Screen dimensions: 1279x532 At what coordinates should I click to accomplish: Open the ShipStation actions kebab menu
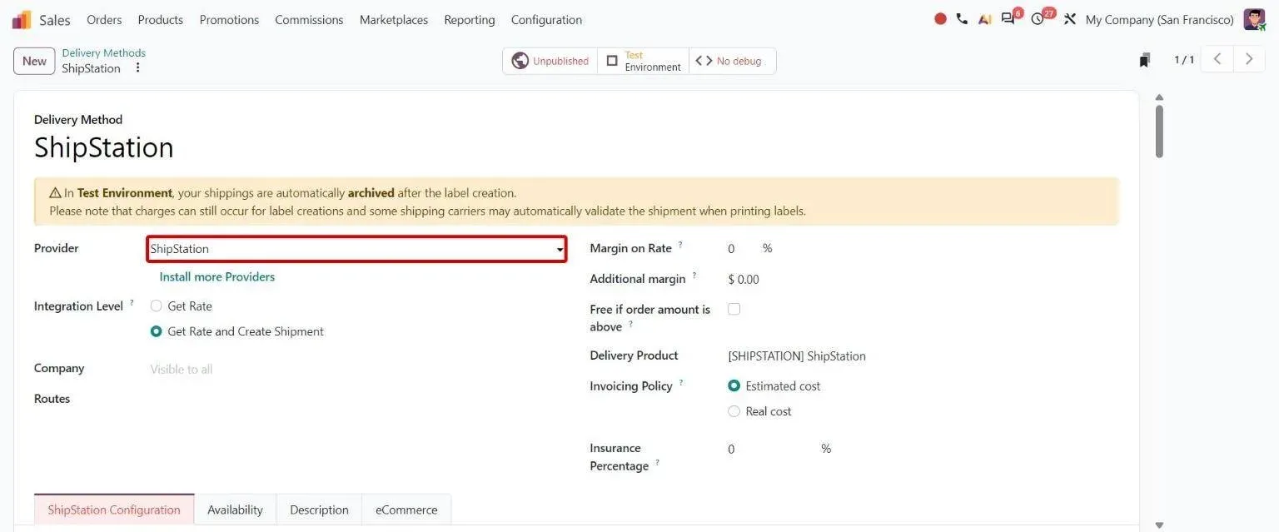(138, 68)
